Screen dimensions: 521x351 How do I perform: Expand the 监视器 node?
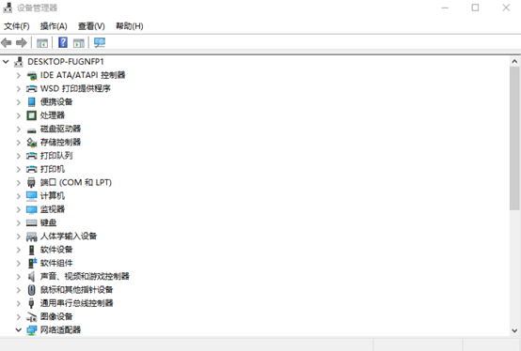(x=19, y=209)
